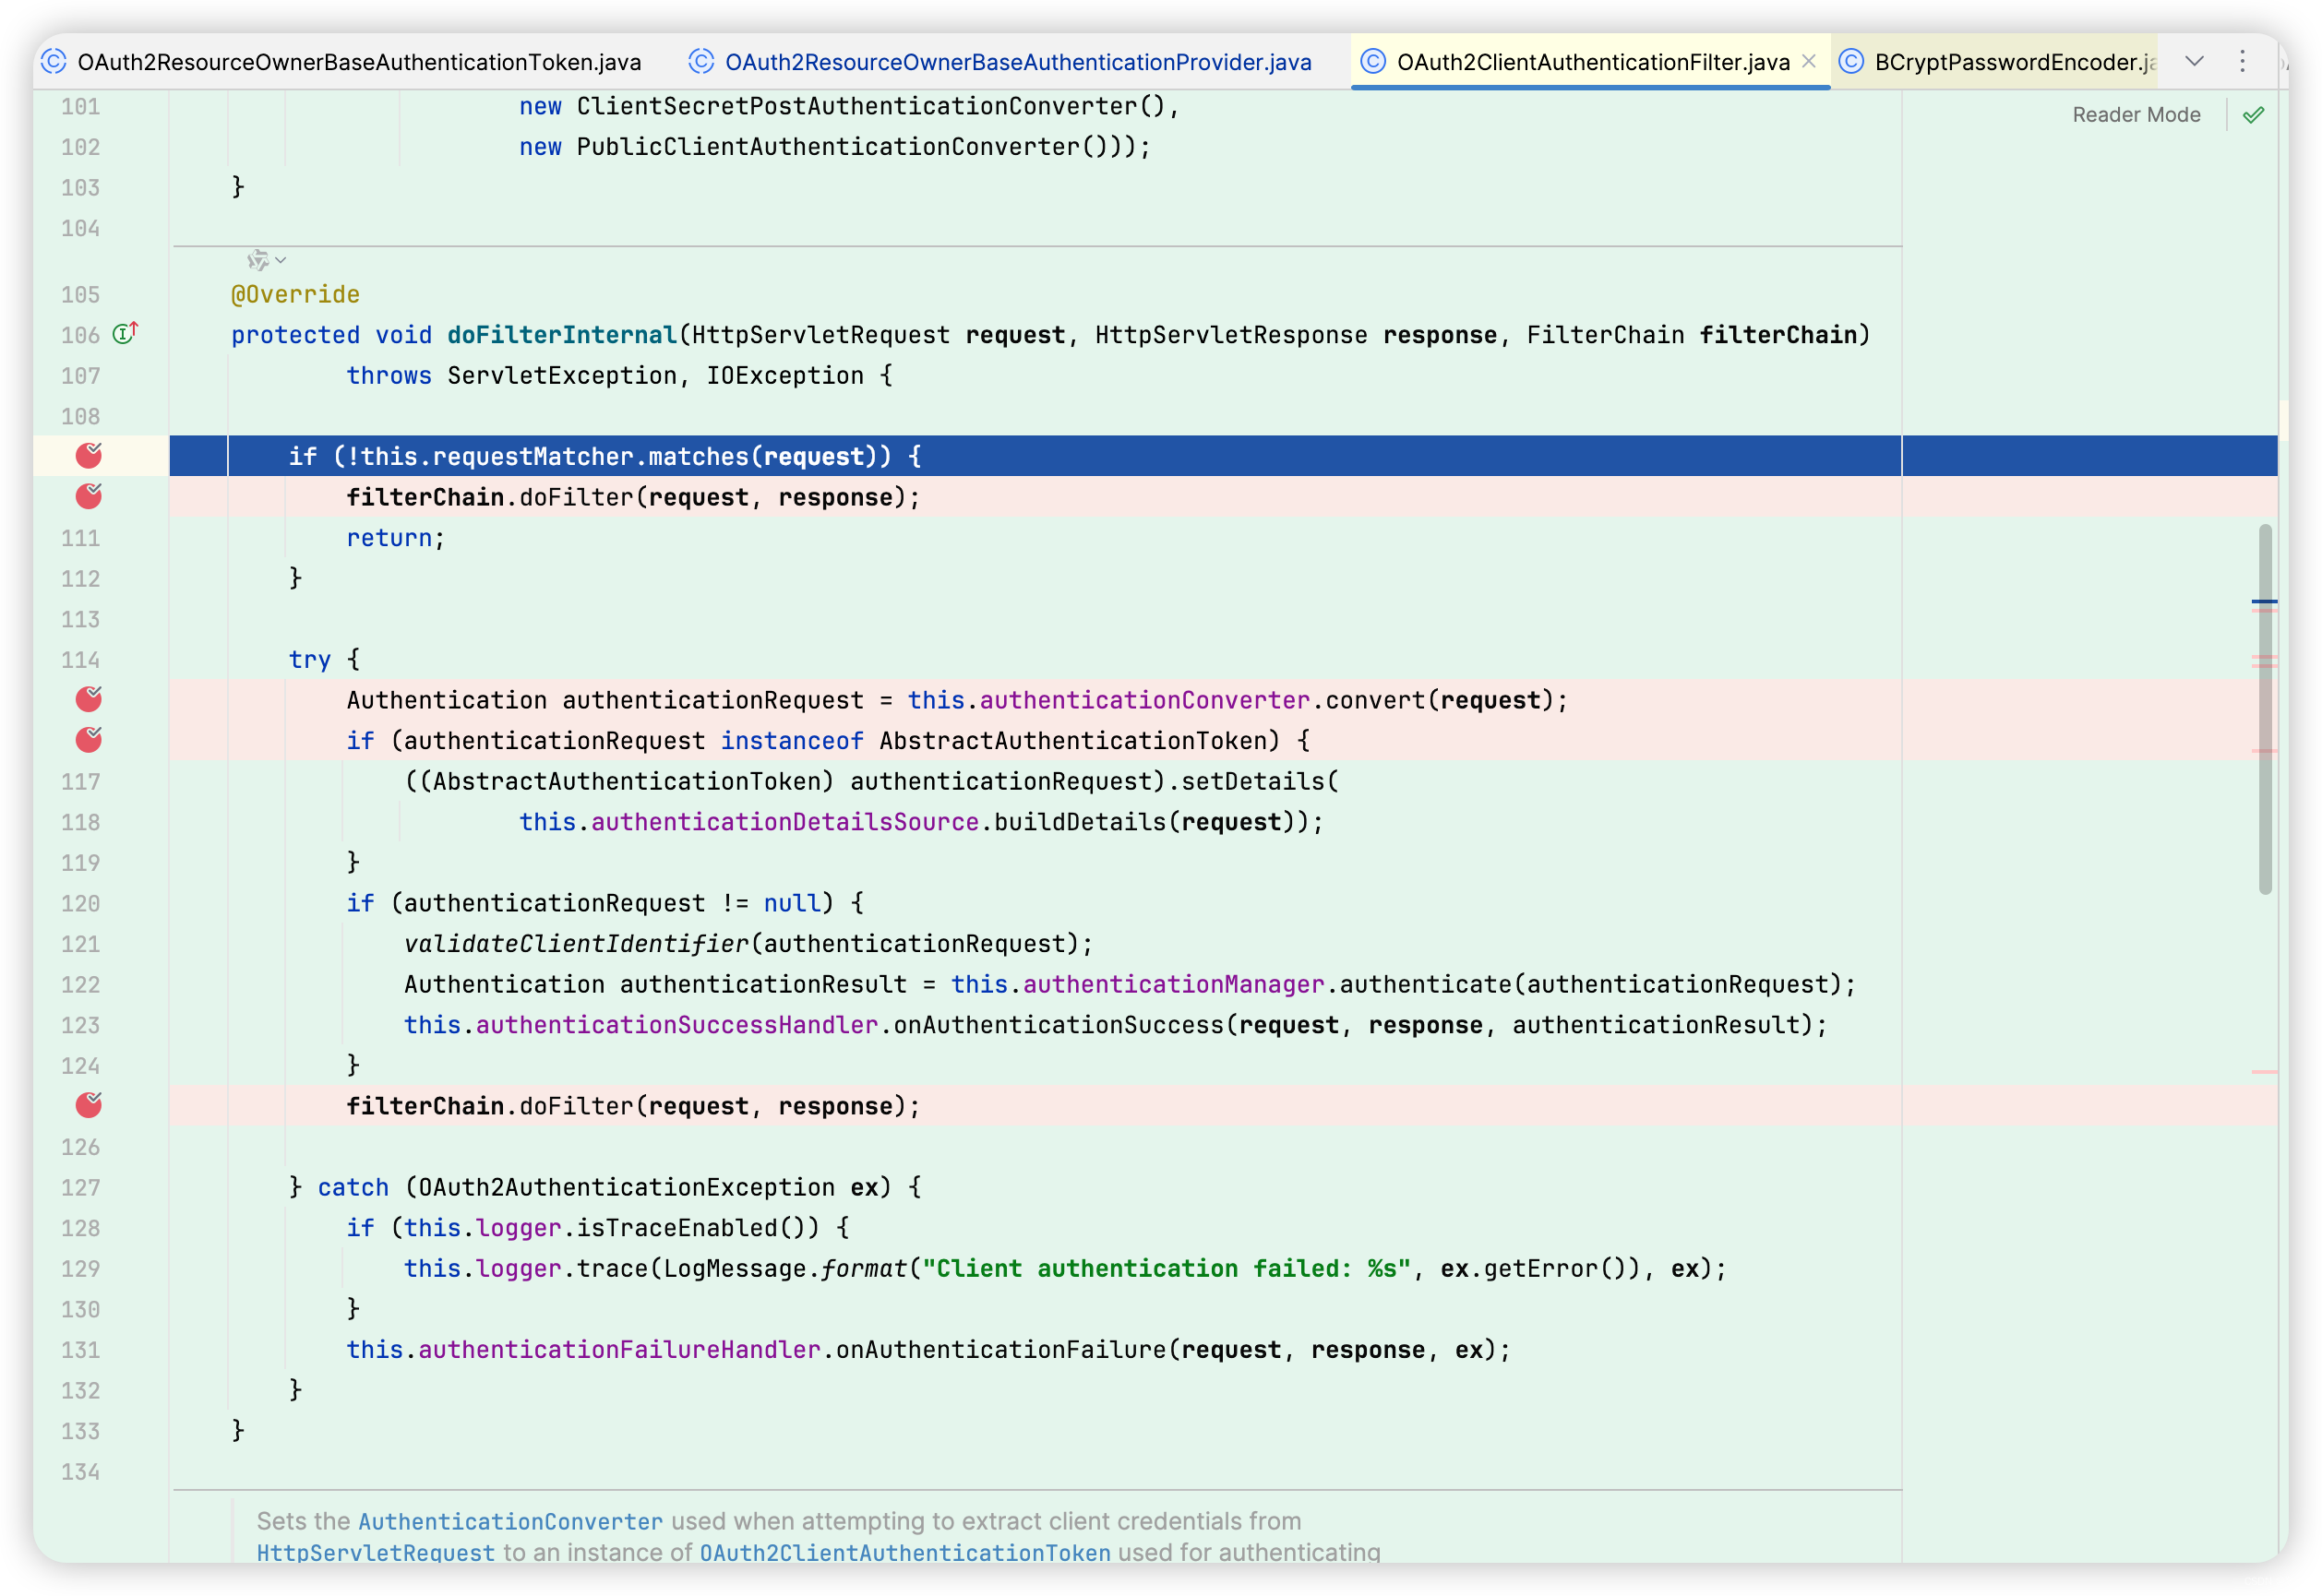Click PublicClientAuthenticationConverter constructor call
This screenshot has height=1596, width=2322.
point(829,147)
